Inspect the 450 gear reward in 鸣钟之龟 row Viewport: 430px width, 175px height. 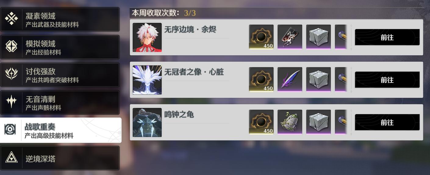coord(261,122)
